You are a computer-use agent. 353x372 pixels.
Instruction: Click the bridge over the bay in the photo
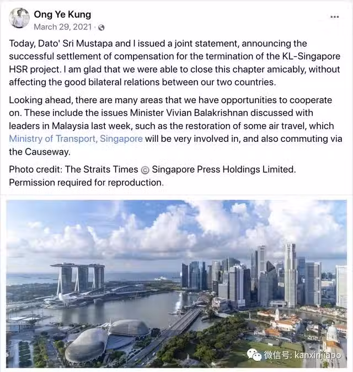[x=183, y=320]
